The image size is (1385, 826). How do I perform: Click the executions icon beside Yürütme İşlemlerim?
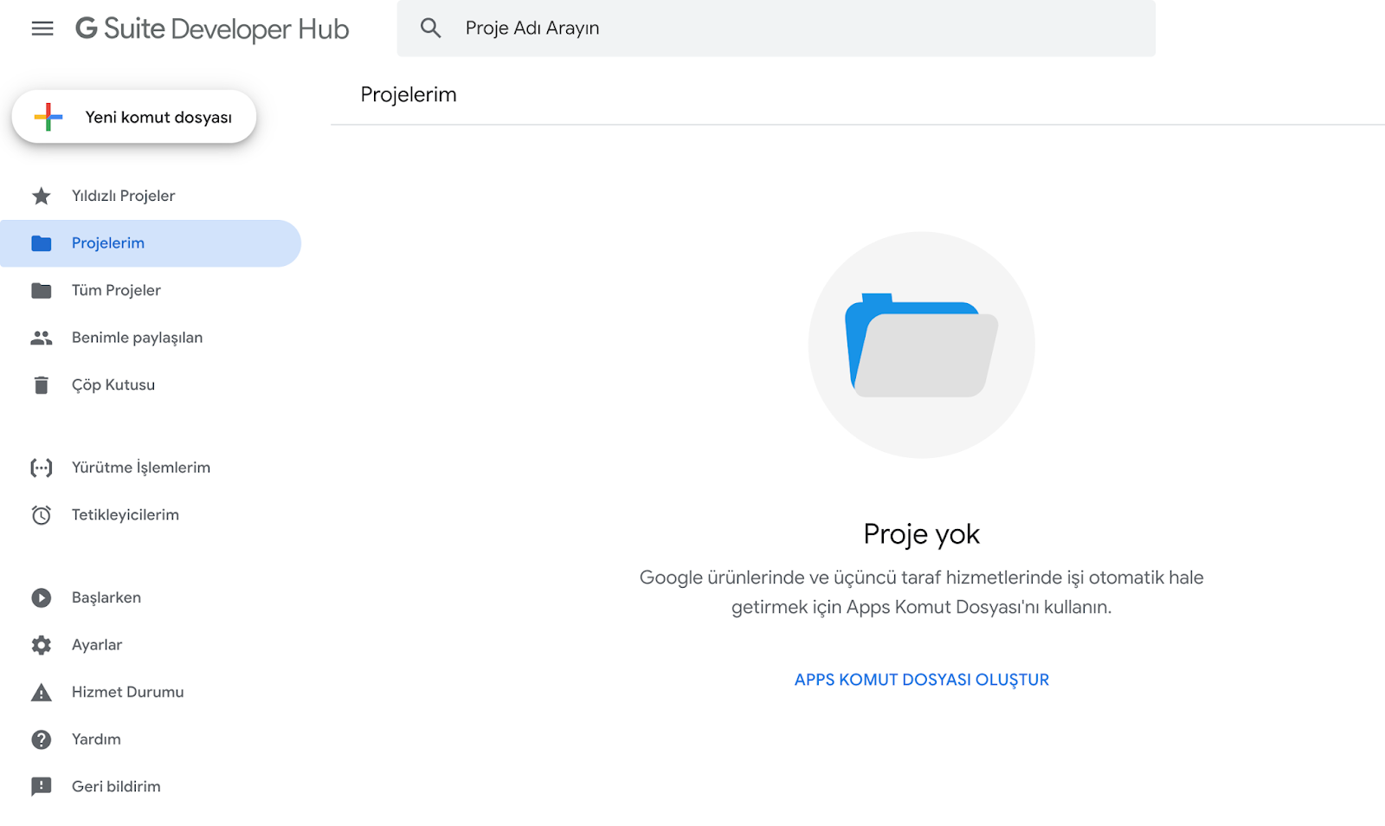[41, 468]
